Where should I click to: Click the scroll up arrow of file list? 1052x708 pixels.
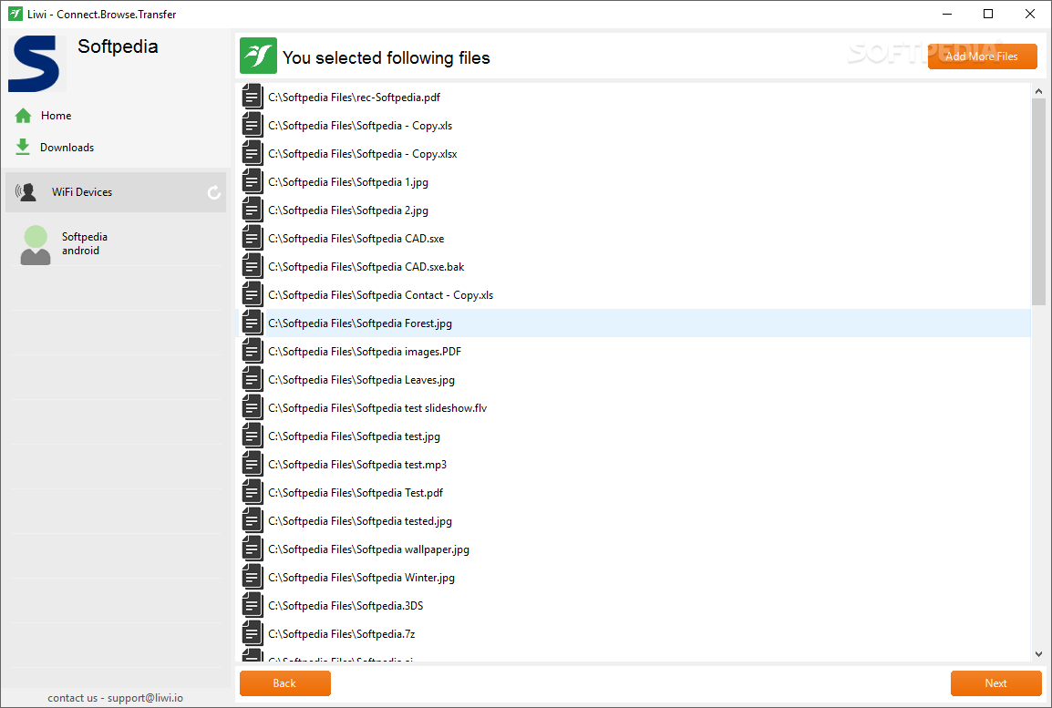click(x=1038, y=90)
